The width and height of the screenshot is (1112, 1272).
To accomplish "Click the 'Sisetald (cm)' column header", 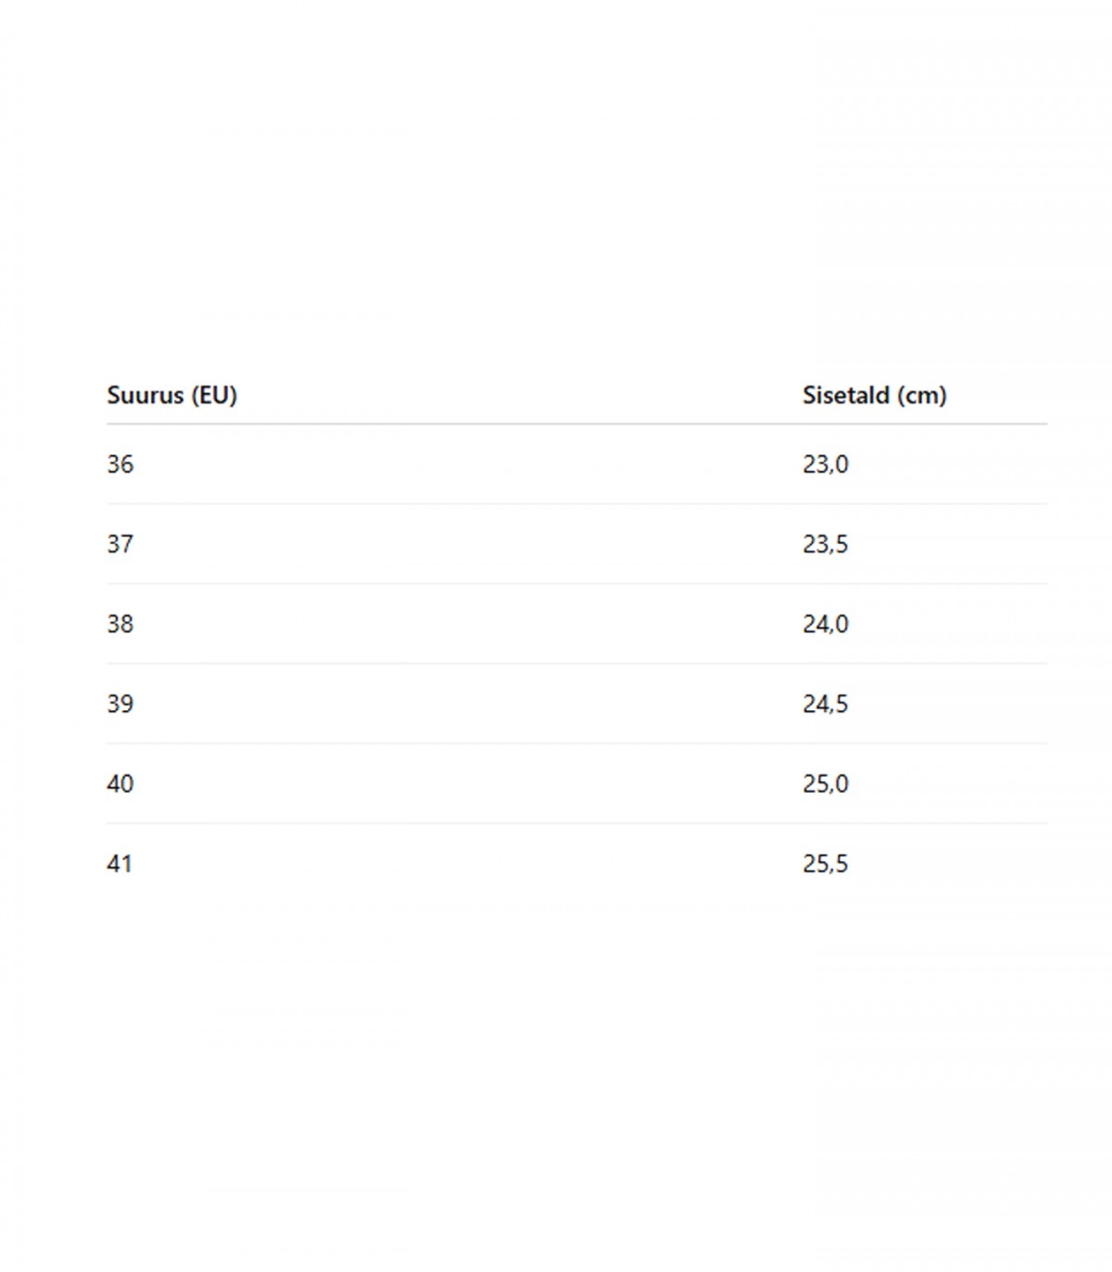I will pyautogui.click(x=874, y=395).
